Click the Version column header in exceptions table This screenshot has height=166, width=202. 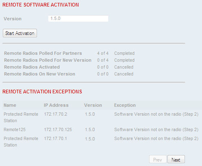pos(93,105)
